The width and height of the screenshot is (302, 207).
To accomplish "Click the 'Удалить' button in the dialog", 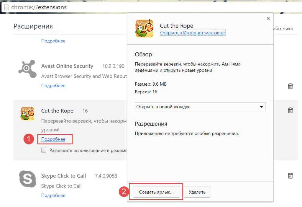I will tap(197, 192).
